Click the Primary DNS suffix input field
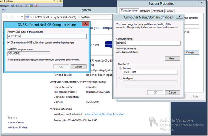Viewport: 208px width, 136px height. click(x=47, y=36)
